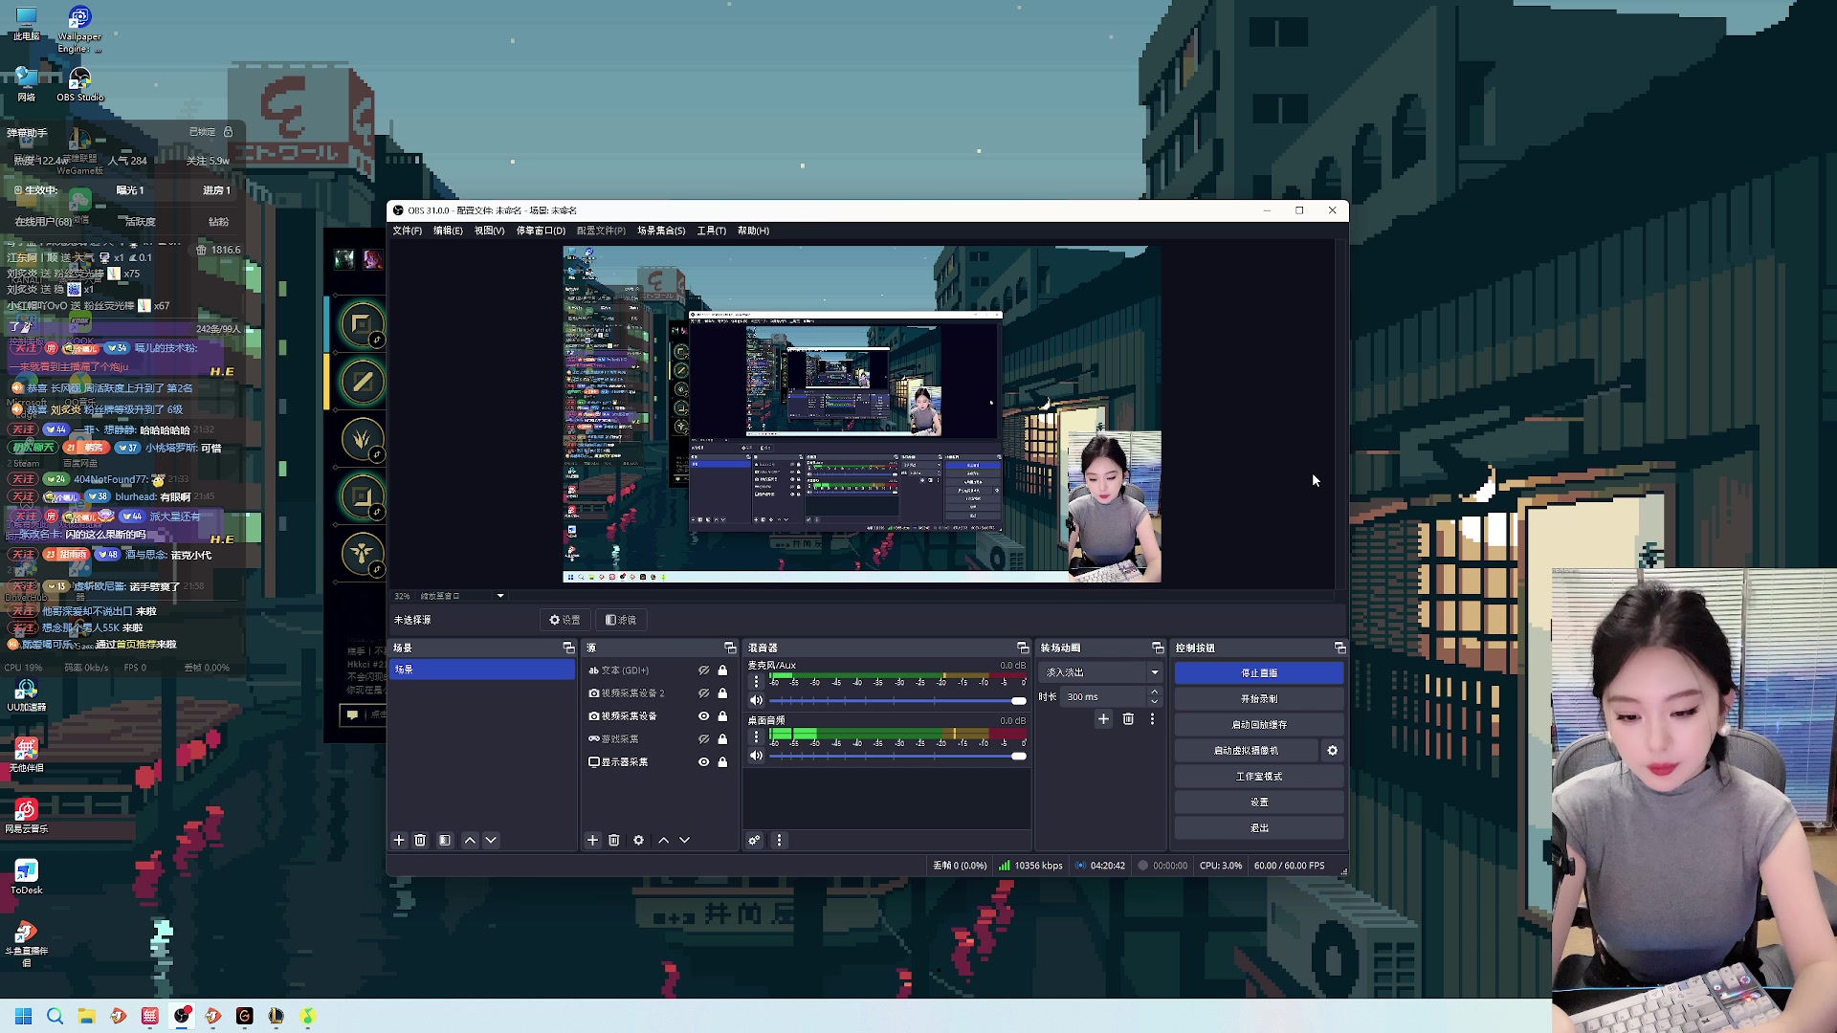Open 帮助(H) menu
1837x1033 pixels.
(x=753, y=231)
